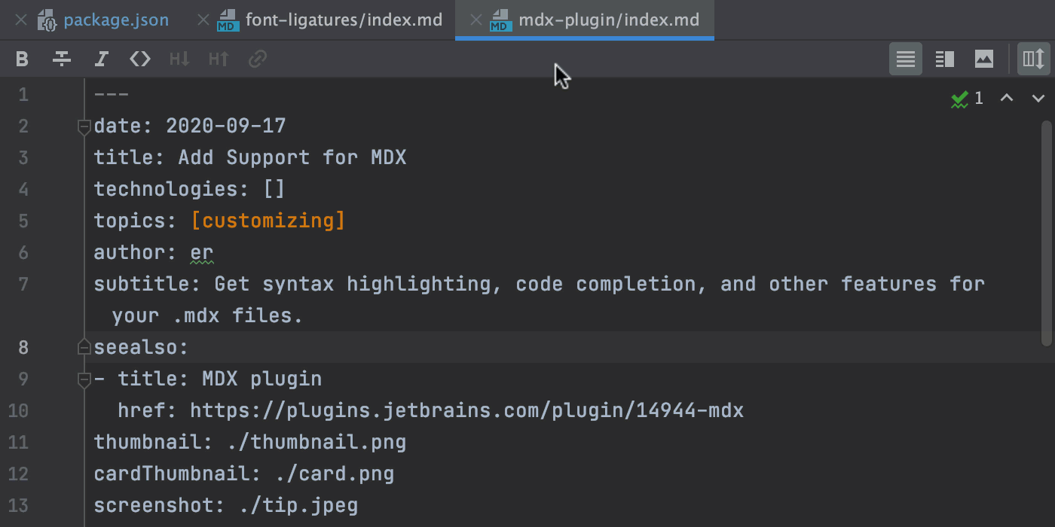Insert inline code formatting

140,59
